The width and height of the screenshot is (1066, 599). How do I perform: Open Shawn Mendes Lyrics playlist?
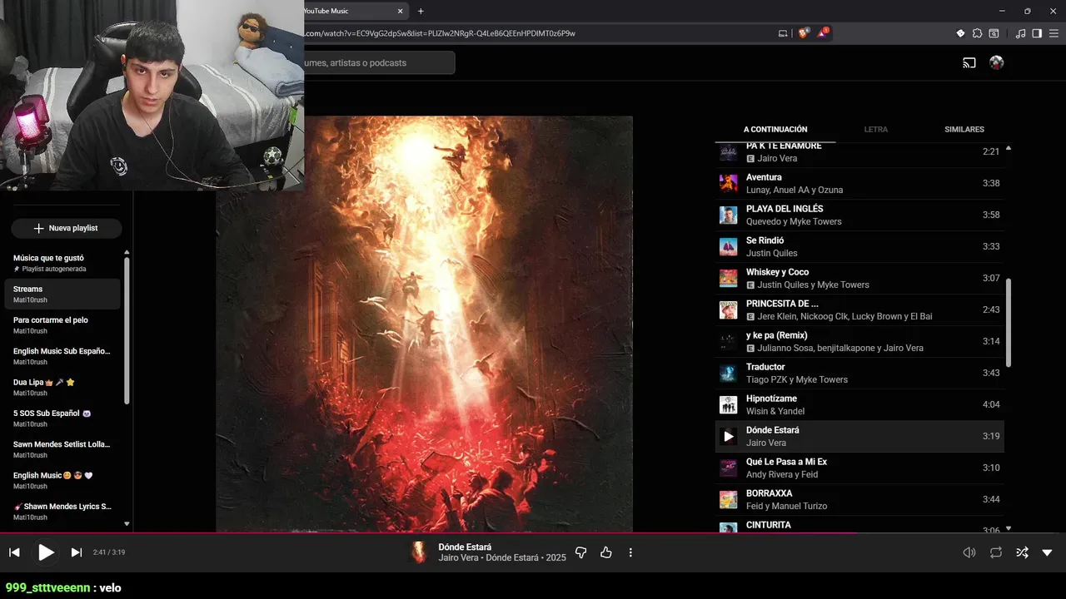[x=62, y=511]
